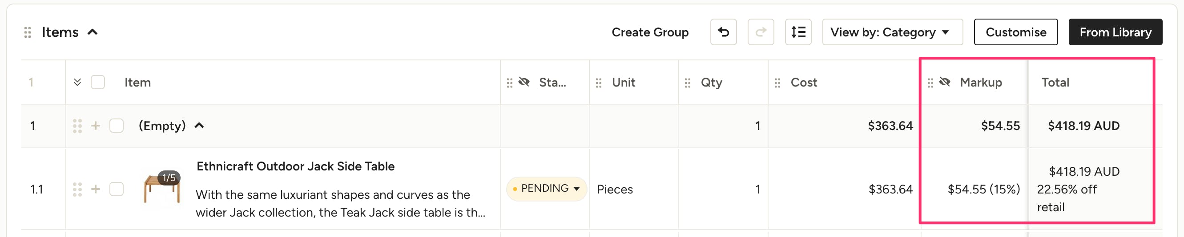This screenshot has height=237, width=1184.
Task: Click the undo arrow icon
Action: (723, 32)
